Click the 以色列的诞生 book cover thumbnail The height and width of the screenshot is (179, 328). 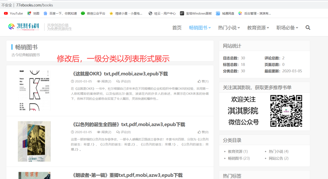[x=34, y=141]
